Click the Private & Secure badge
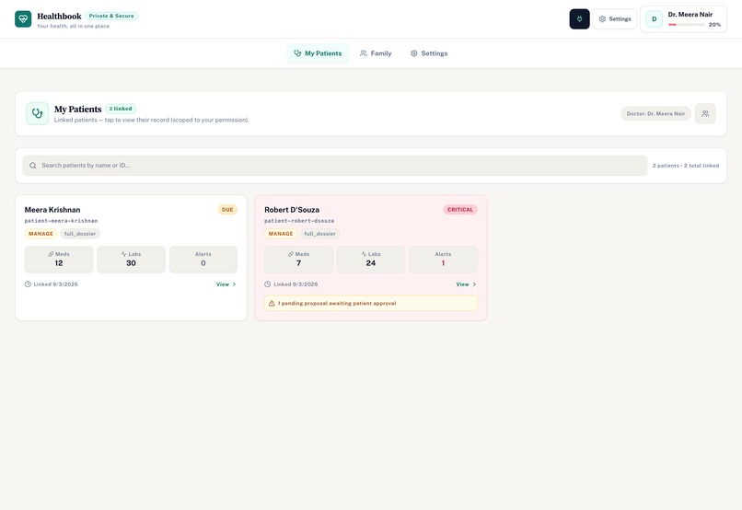 click(x=111, y=16)
